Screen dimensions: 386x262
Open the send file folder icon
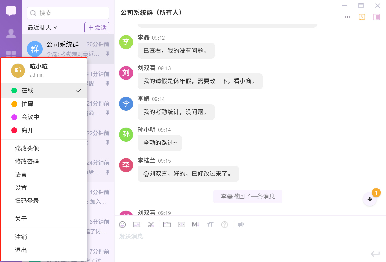click(167, 224)
